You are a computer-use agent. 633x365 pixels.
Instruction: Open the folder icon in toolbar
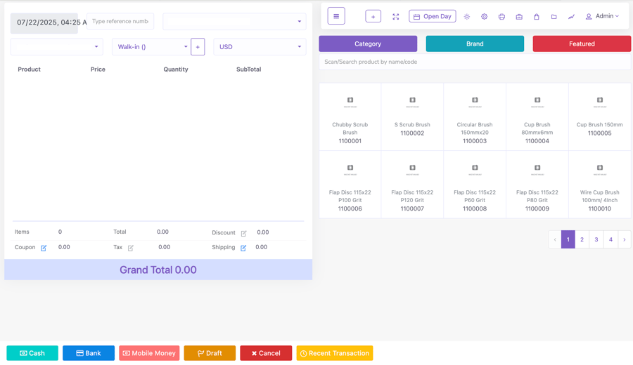click(x=554, y=17)
